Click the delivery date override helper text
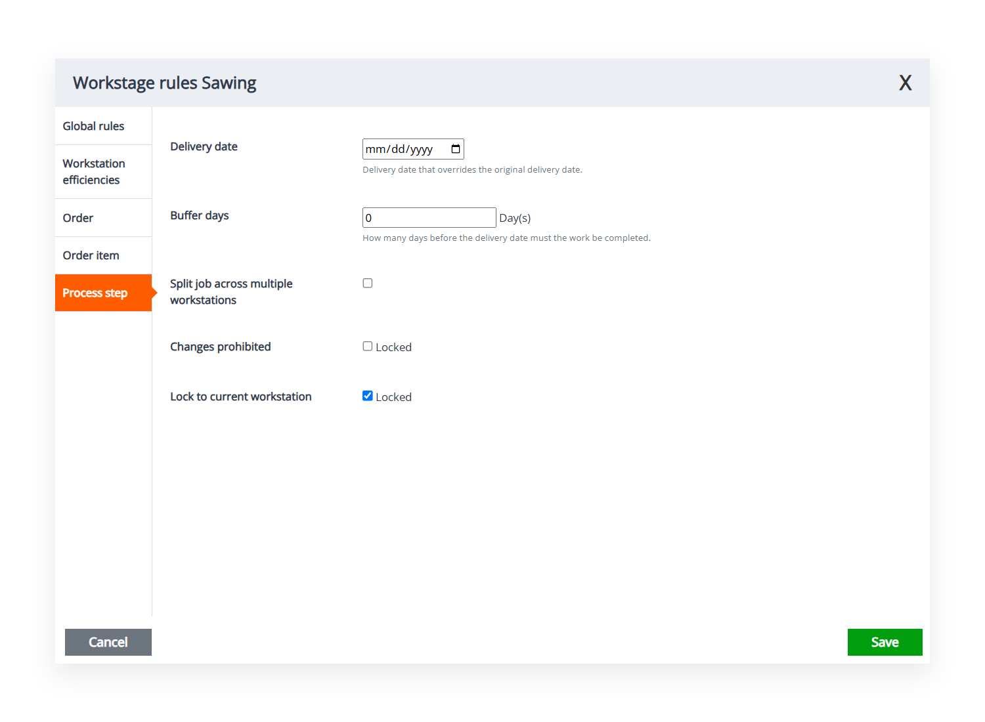Viewport: 985px width, 722px height. click(x=472, y=169)
